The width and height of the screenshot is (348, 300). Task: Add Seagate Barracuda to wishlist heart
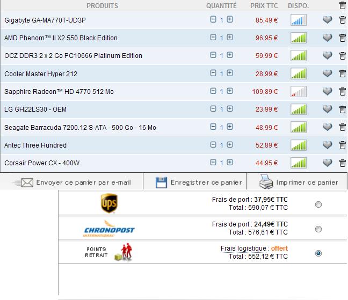click(327, 127)
